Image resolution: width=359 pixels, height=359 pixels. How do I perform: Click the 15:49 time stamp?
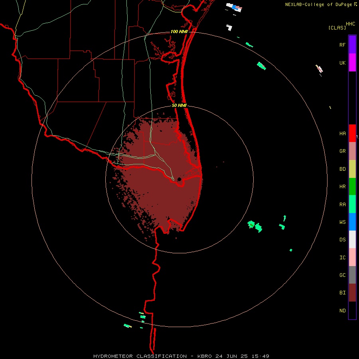[x=261, y=356]
